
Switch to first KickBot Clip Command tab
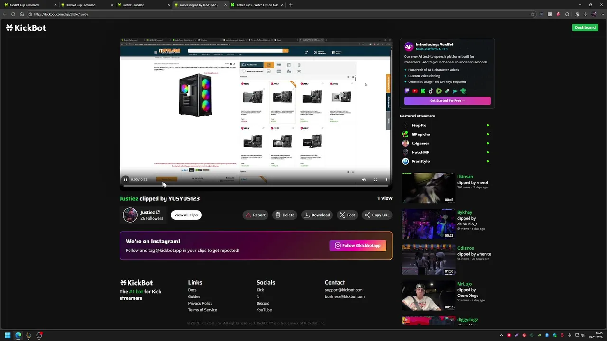(29, 5)
